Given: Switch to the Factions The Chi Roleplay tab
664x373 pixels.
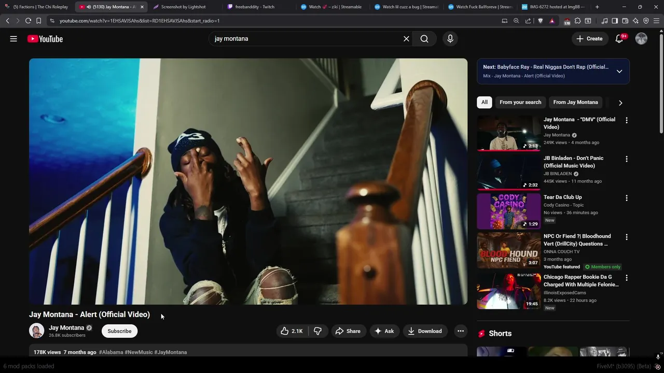Looking at the screenshot, I should (x=36, y=7).
